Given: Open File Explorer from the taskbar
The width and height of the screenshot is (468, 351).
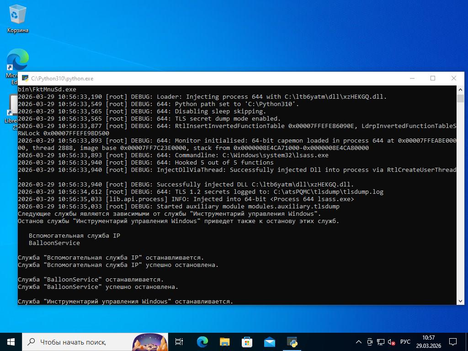Looking at the screenshot, I should coord(224,342).
